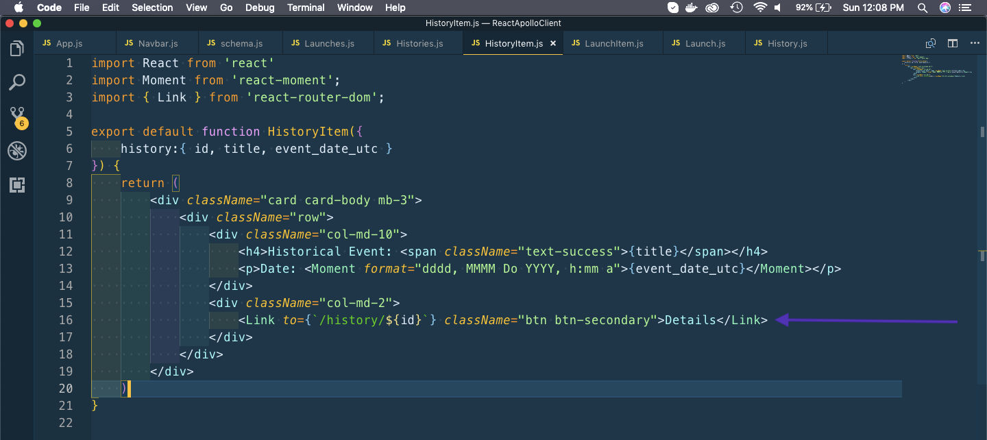Click the Sun 12:08 PM clock

873,8
